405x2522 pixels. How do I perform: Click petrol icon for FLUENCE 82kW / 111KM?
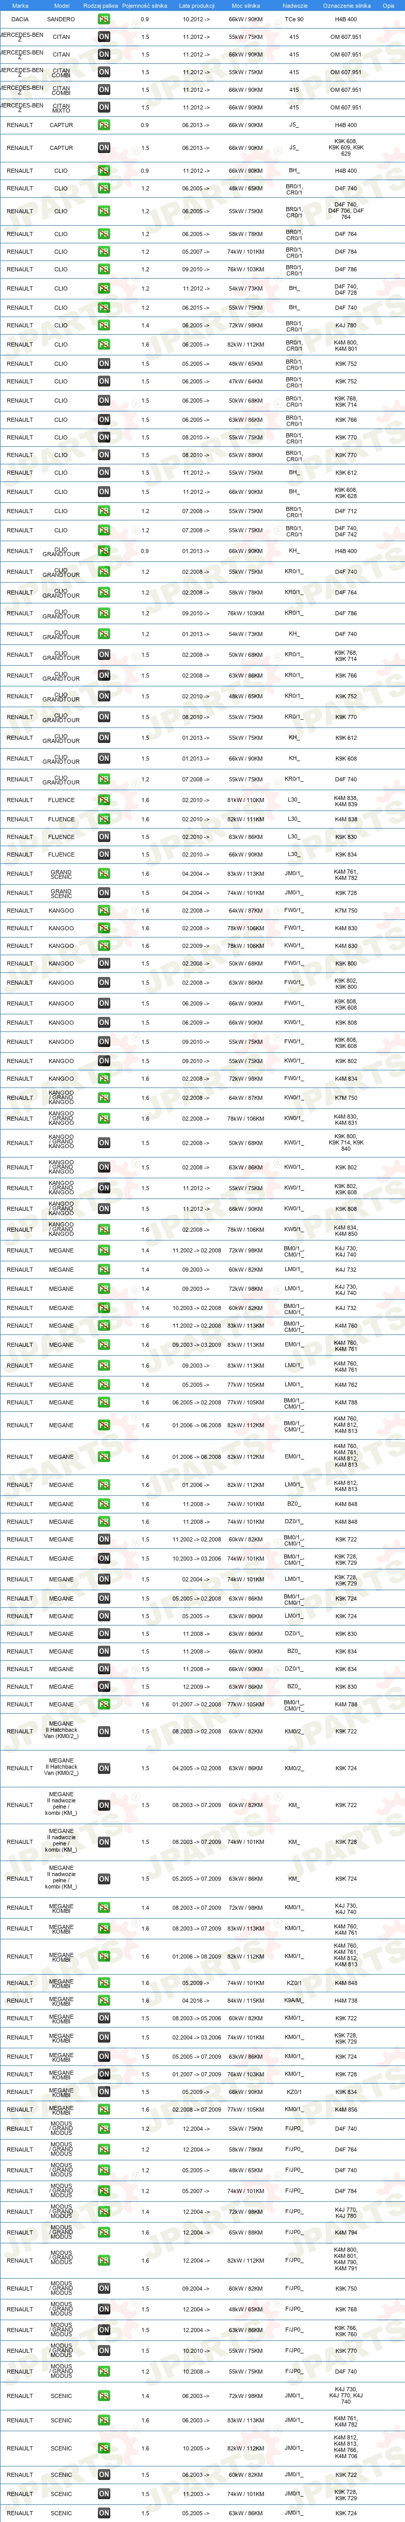(x=104, y=819)
